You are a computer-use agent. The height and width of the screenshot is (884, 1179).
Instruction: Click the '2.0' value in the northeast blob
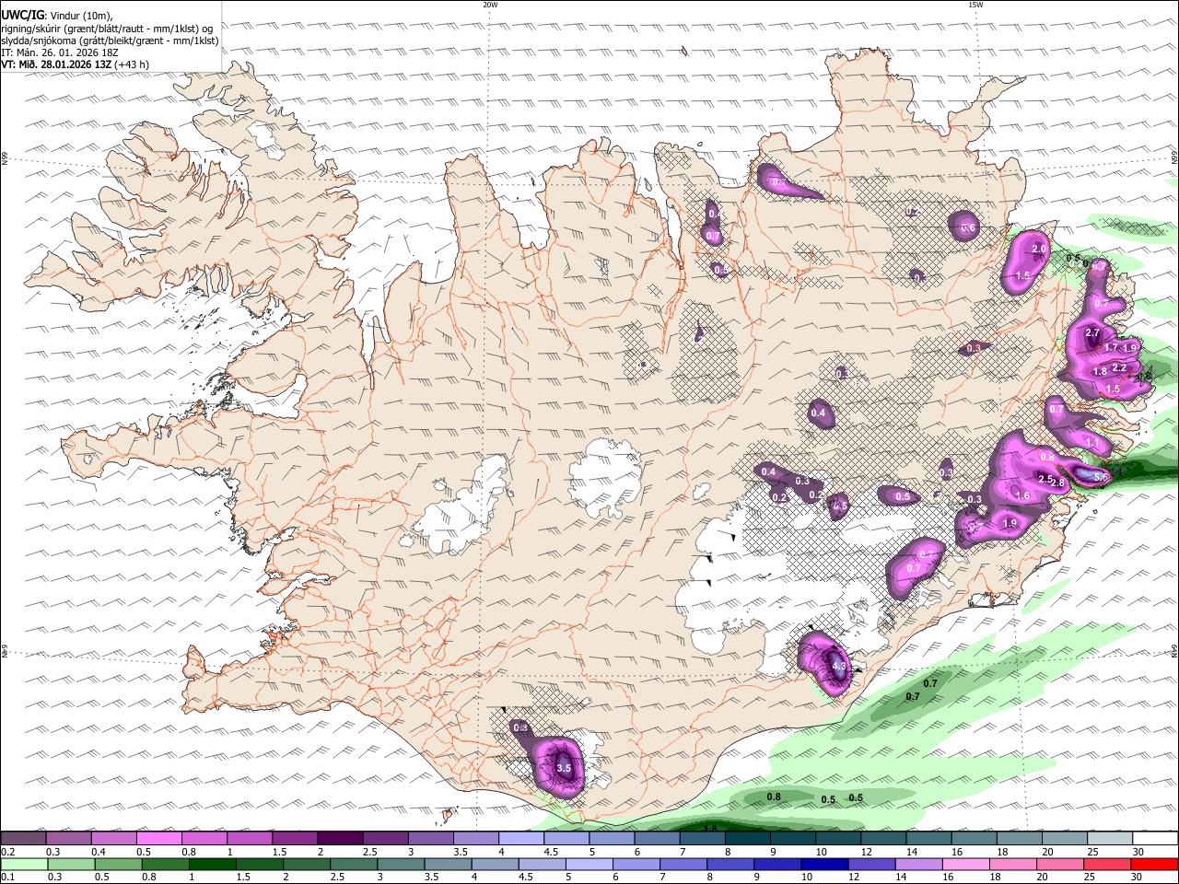coord(1040,250)
